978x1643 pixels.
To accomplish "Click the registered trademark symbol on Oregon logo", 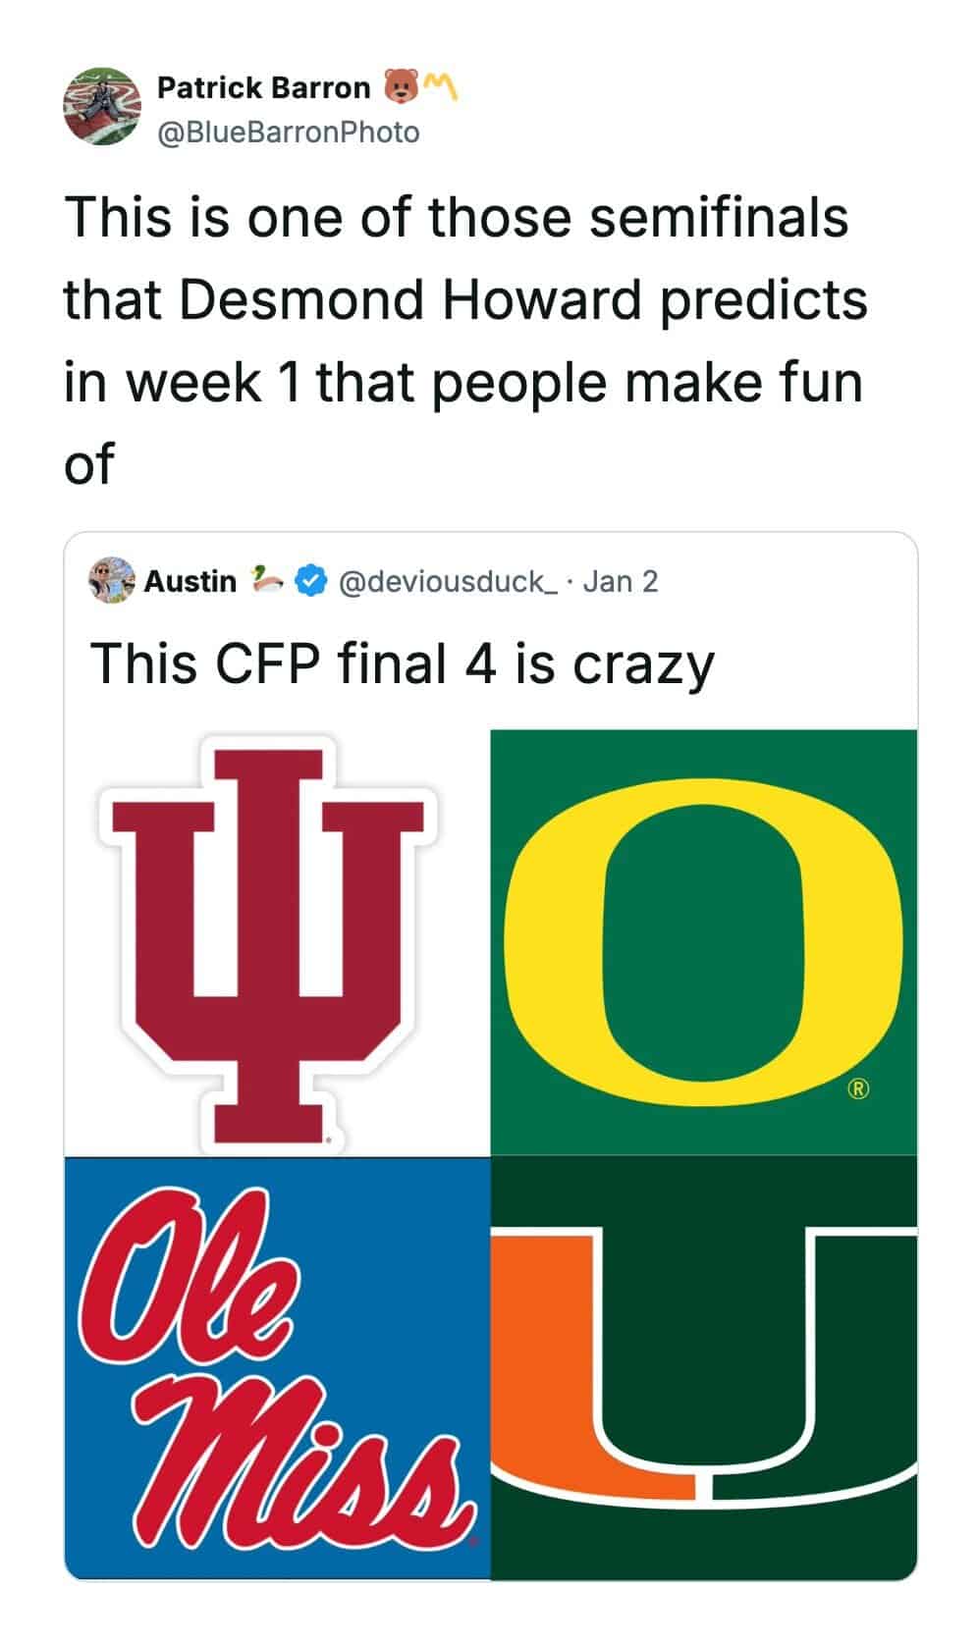I will tap(858, 1088).
